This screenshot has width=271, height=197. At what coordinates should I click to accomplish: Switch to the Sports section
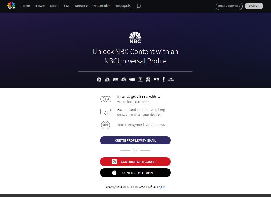coord(54,6)
